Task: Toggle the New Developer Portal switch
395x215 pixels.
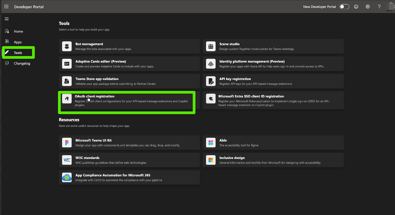Action: [x=345, y=6]
